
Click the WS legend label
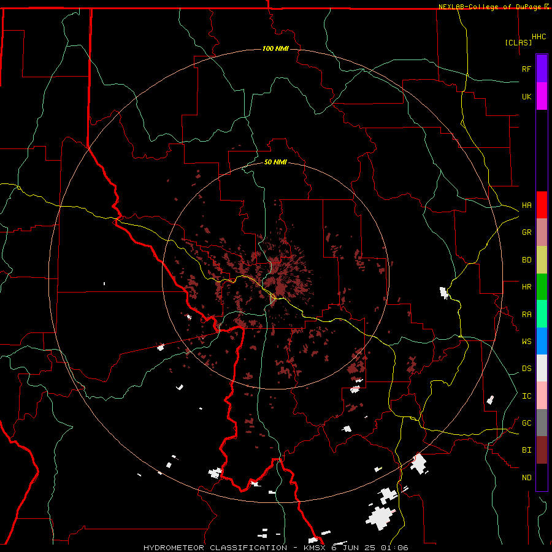[x=526, y=342]
